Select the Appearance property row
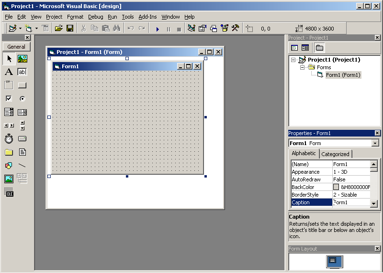The width and height of the screenshot is (383, 273). [330, 172]
